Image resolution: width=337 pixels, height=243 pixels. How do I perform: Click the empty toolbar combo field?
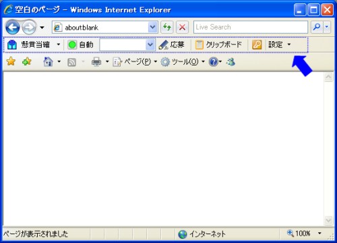[123, 45]
